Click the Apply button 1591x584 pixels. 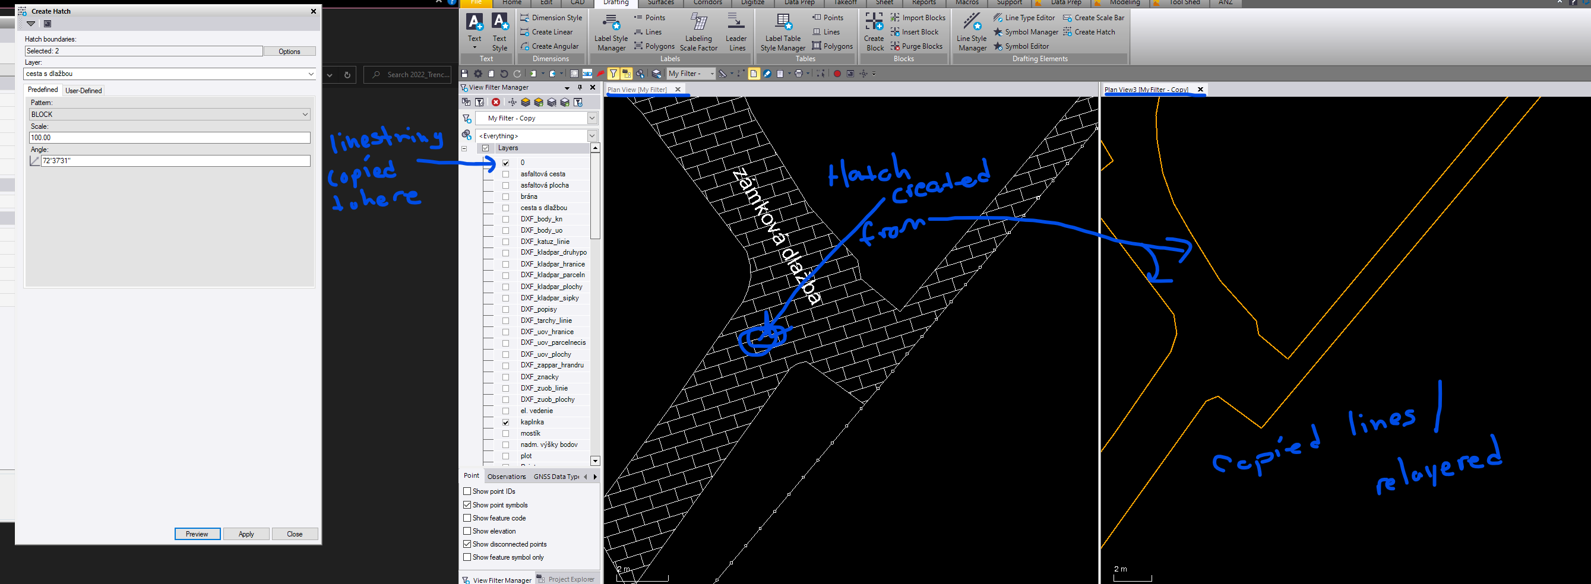246,534
